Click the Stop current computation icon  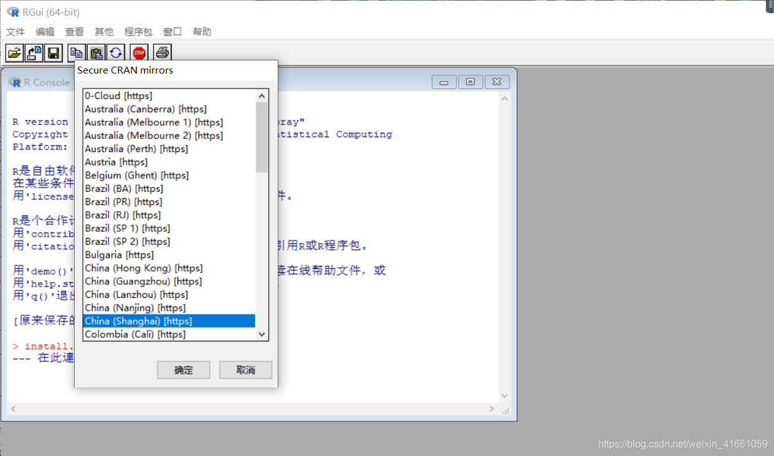pyautogui.click(x=139, y=53)
